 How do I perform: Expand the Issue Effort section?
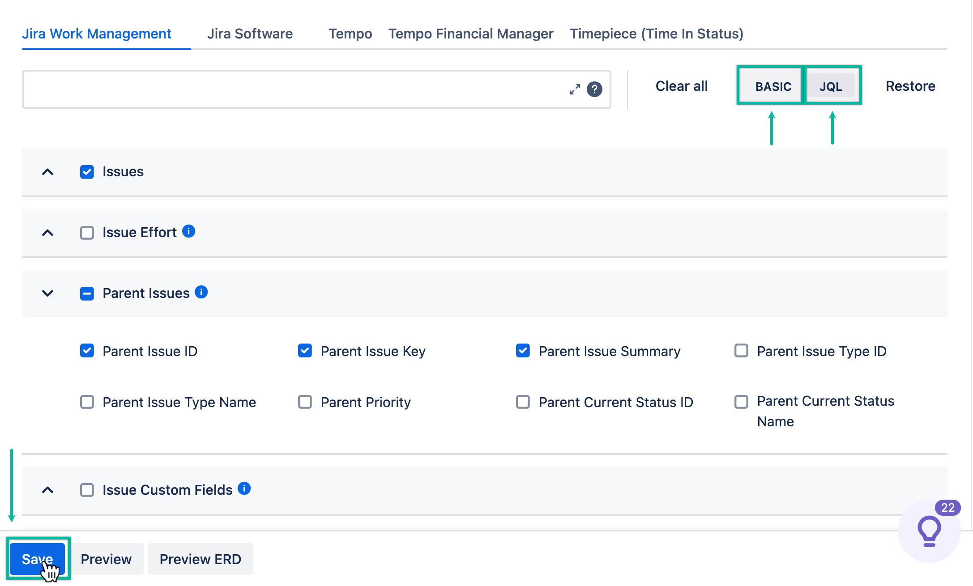[47, 233]
